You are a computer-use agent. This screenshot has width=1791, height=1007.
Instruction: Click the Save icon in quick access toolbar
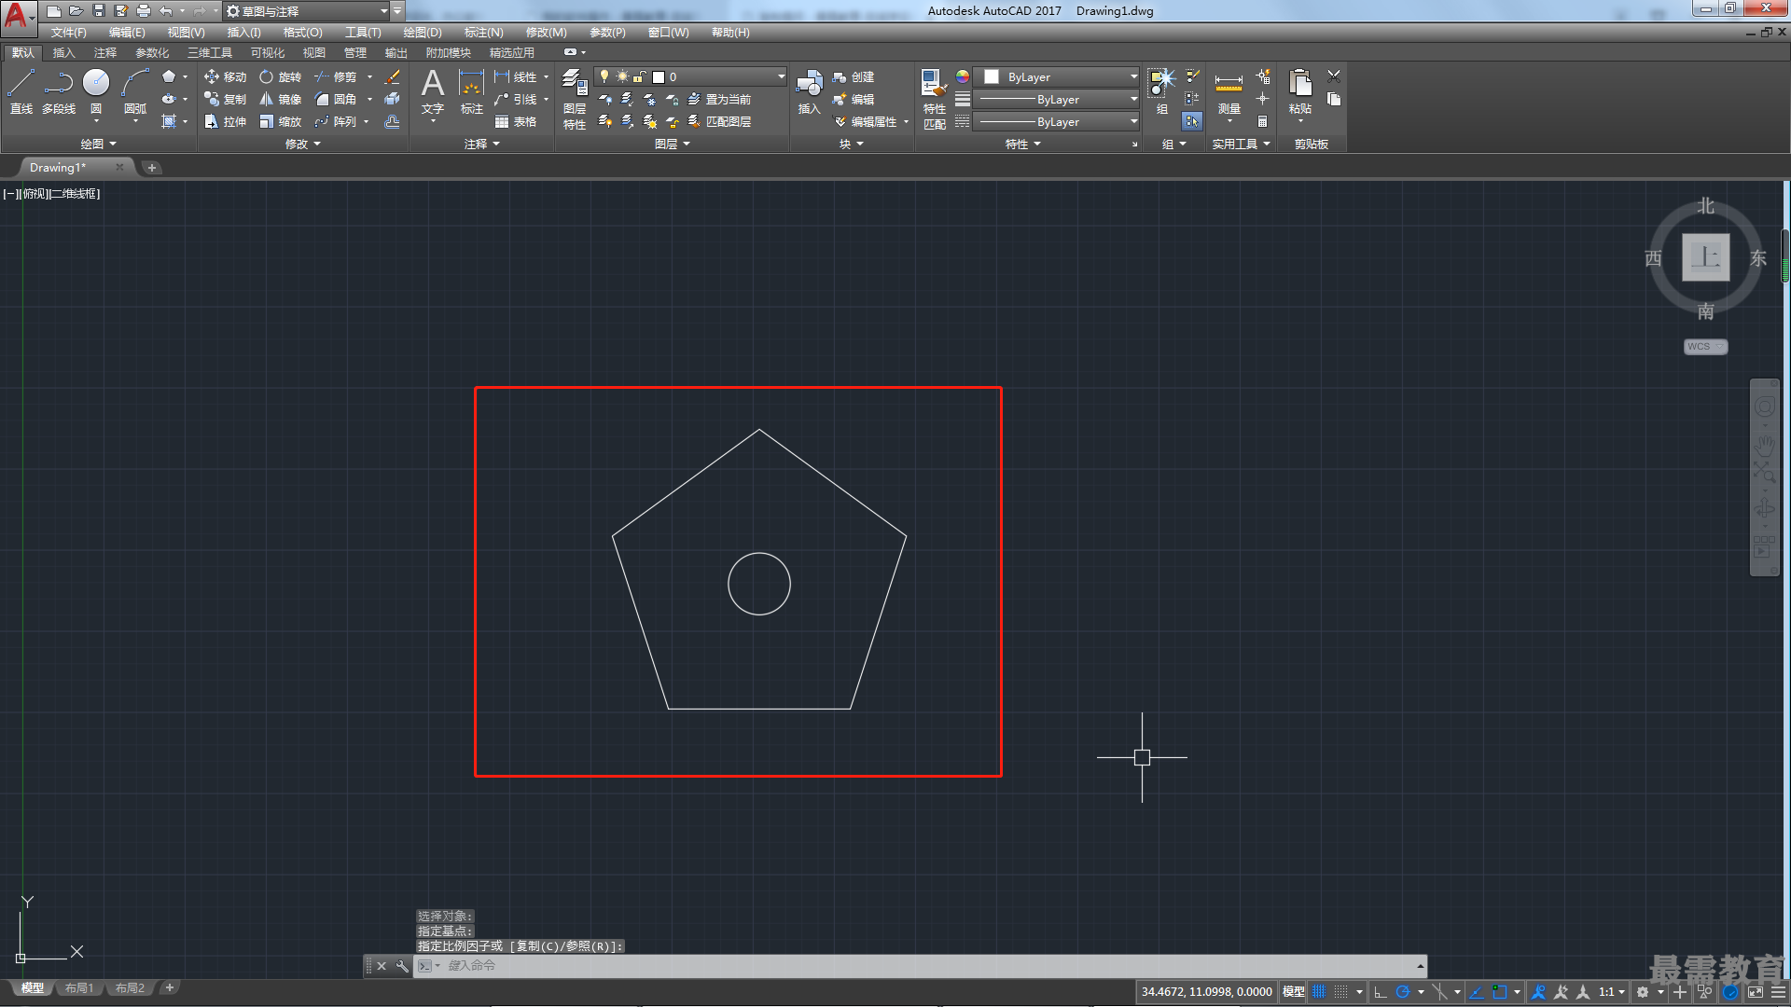pos(99,11)
